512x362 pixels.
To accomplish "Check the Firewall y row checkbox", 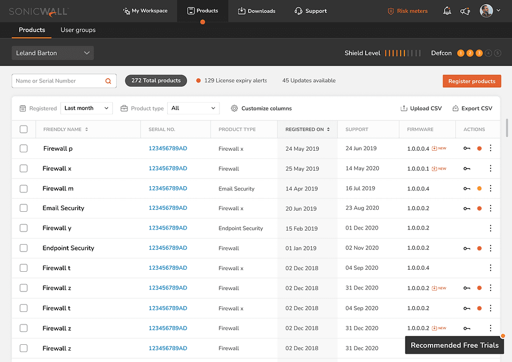I will click(24, 228).
